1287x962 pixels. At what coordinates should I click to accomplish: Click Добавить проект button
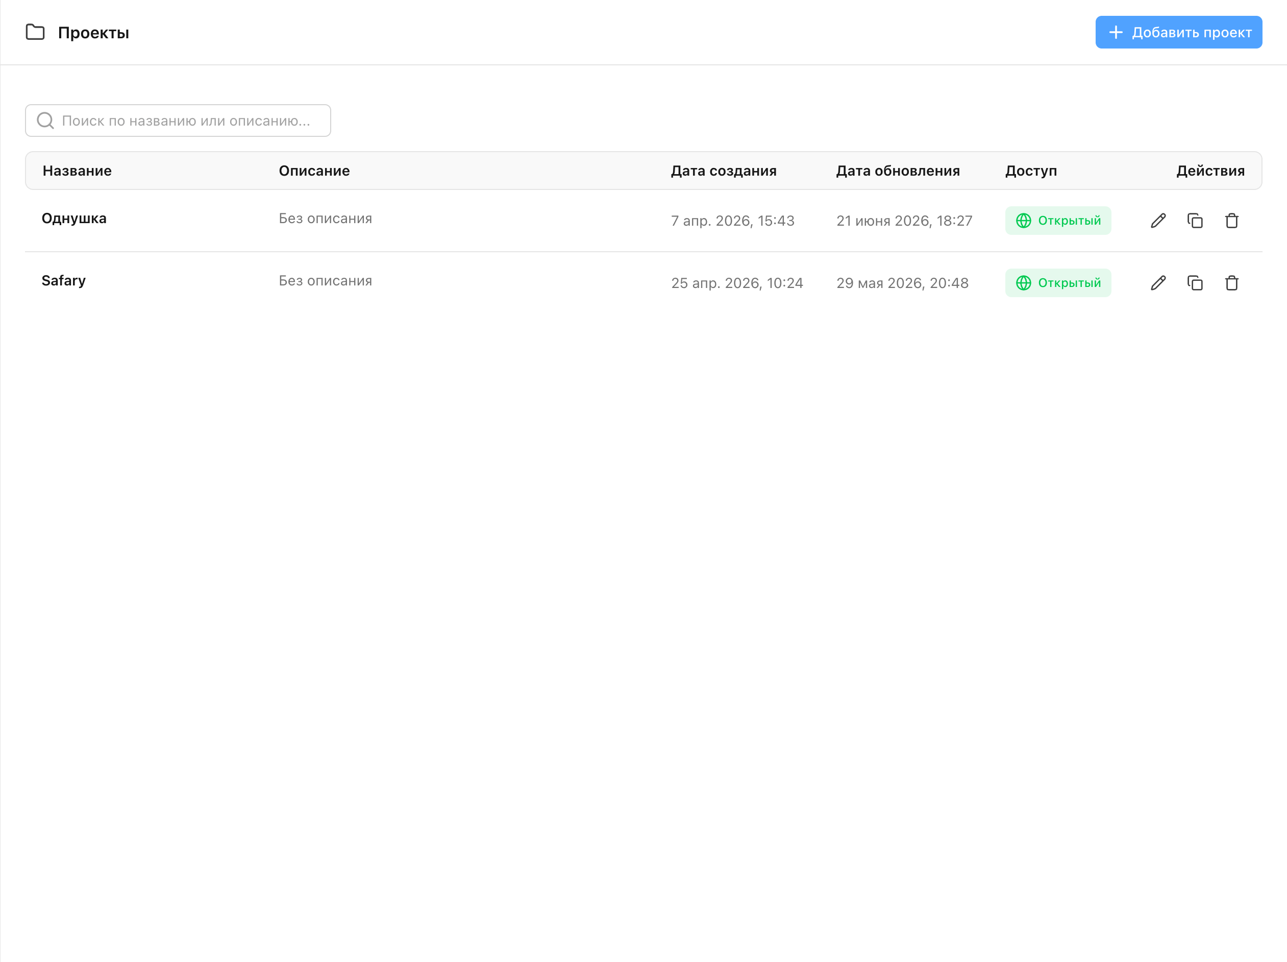[1178, 32]
